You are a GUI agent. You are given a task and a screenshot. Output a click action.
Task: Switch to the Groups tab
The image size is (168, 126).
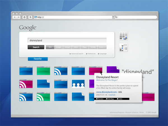coord(67,47)
